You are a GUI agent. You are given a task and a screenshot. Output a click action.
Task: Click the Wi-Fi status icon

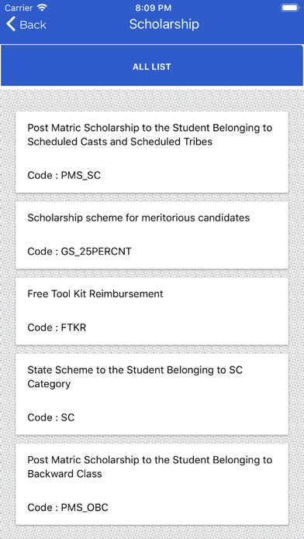click(43, 8)
